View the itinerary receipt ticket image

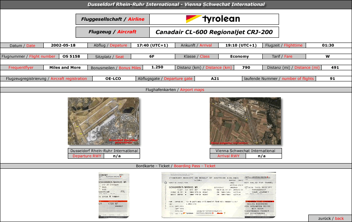point(219,195)
